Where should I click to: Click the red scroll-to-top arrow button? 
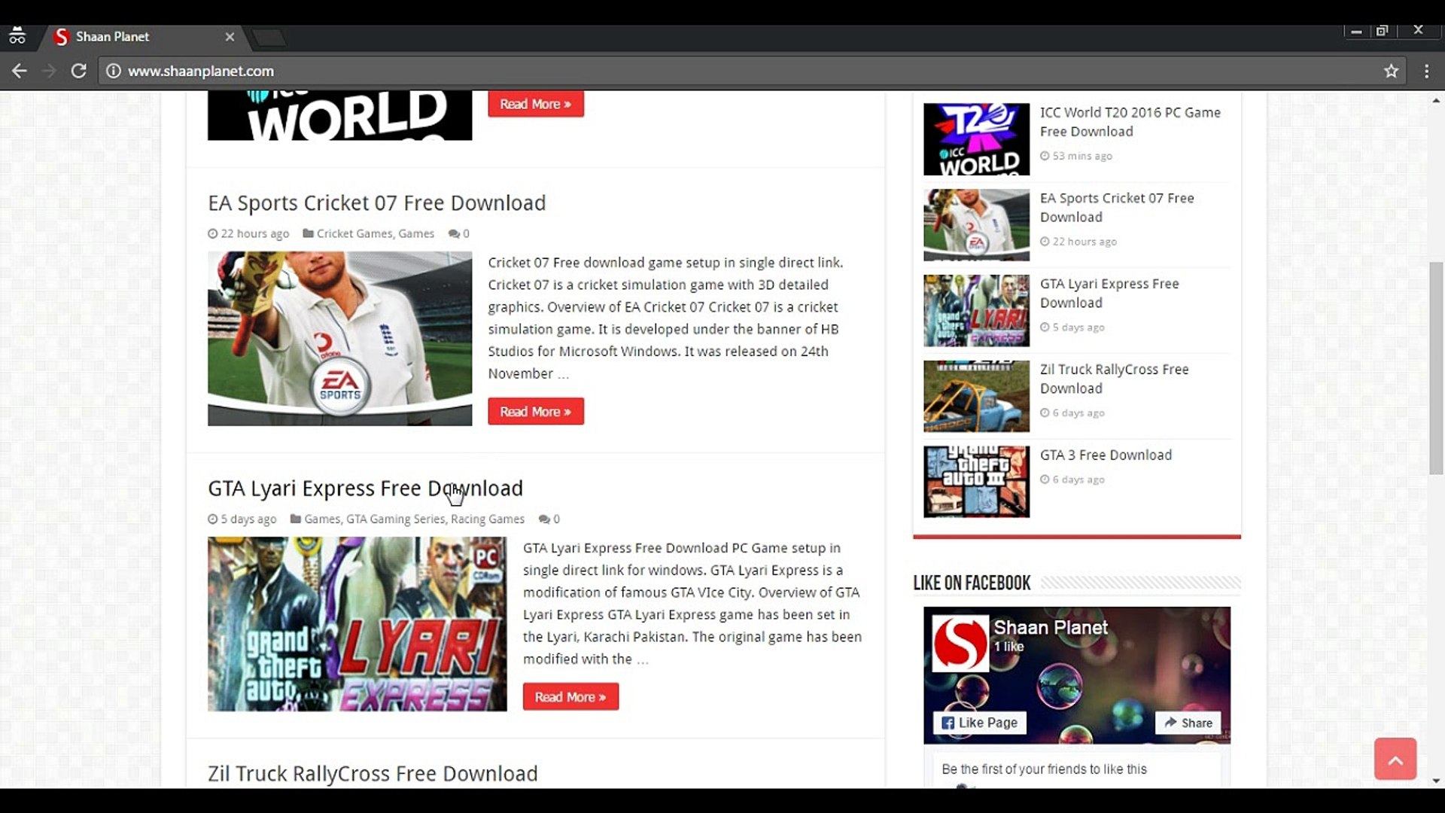1395,759
